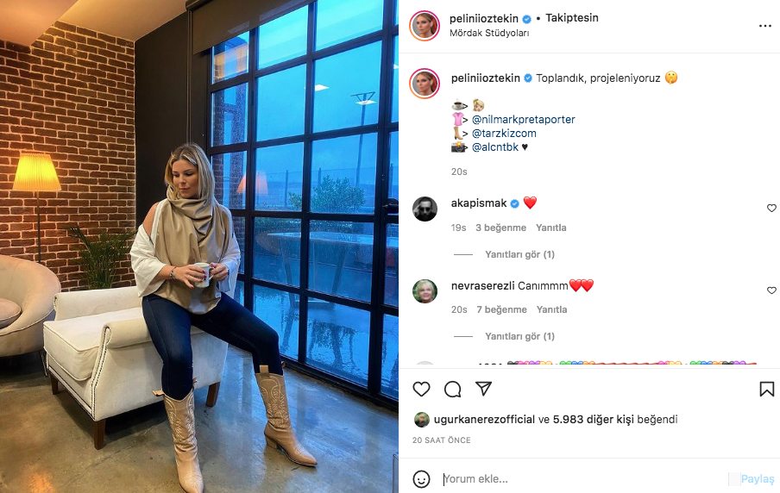The width and height of the screenshot is (780, 493).
Task: Open akapismak commenter avatar
Action: [425, 209]
